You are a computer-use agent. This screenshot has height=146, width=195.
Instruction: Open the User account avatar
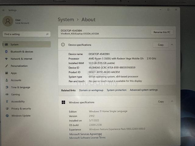pos(8,21)
